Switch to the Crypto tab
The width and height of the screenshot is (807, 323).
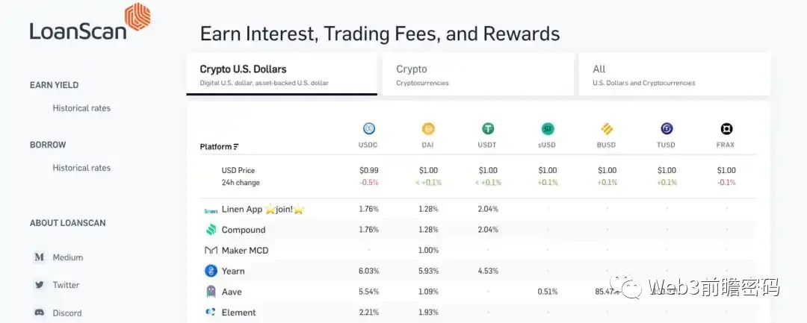[477, 75]
